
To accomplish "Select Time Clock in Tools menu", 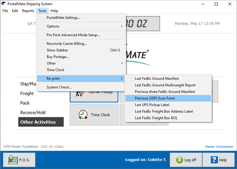I will point(81,70).
